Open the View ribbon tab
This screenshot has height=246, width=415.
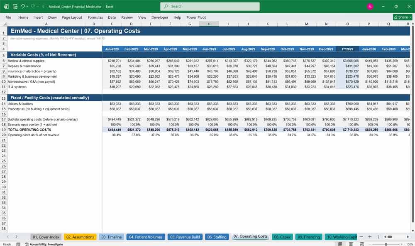[x=142, y=17]
